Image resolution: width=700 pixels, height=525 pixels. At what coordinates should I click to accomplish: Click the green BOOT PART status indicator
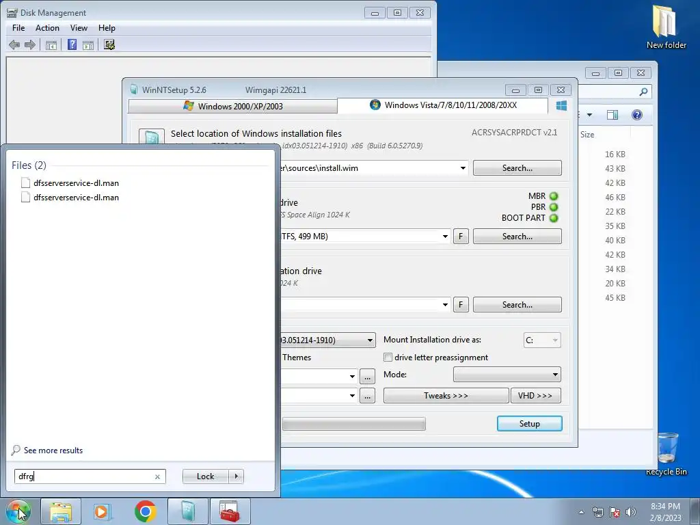[x=554, y=218]
